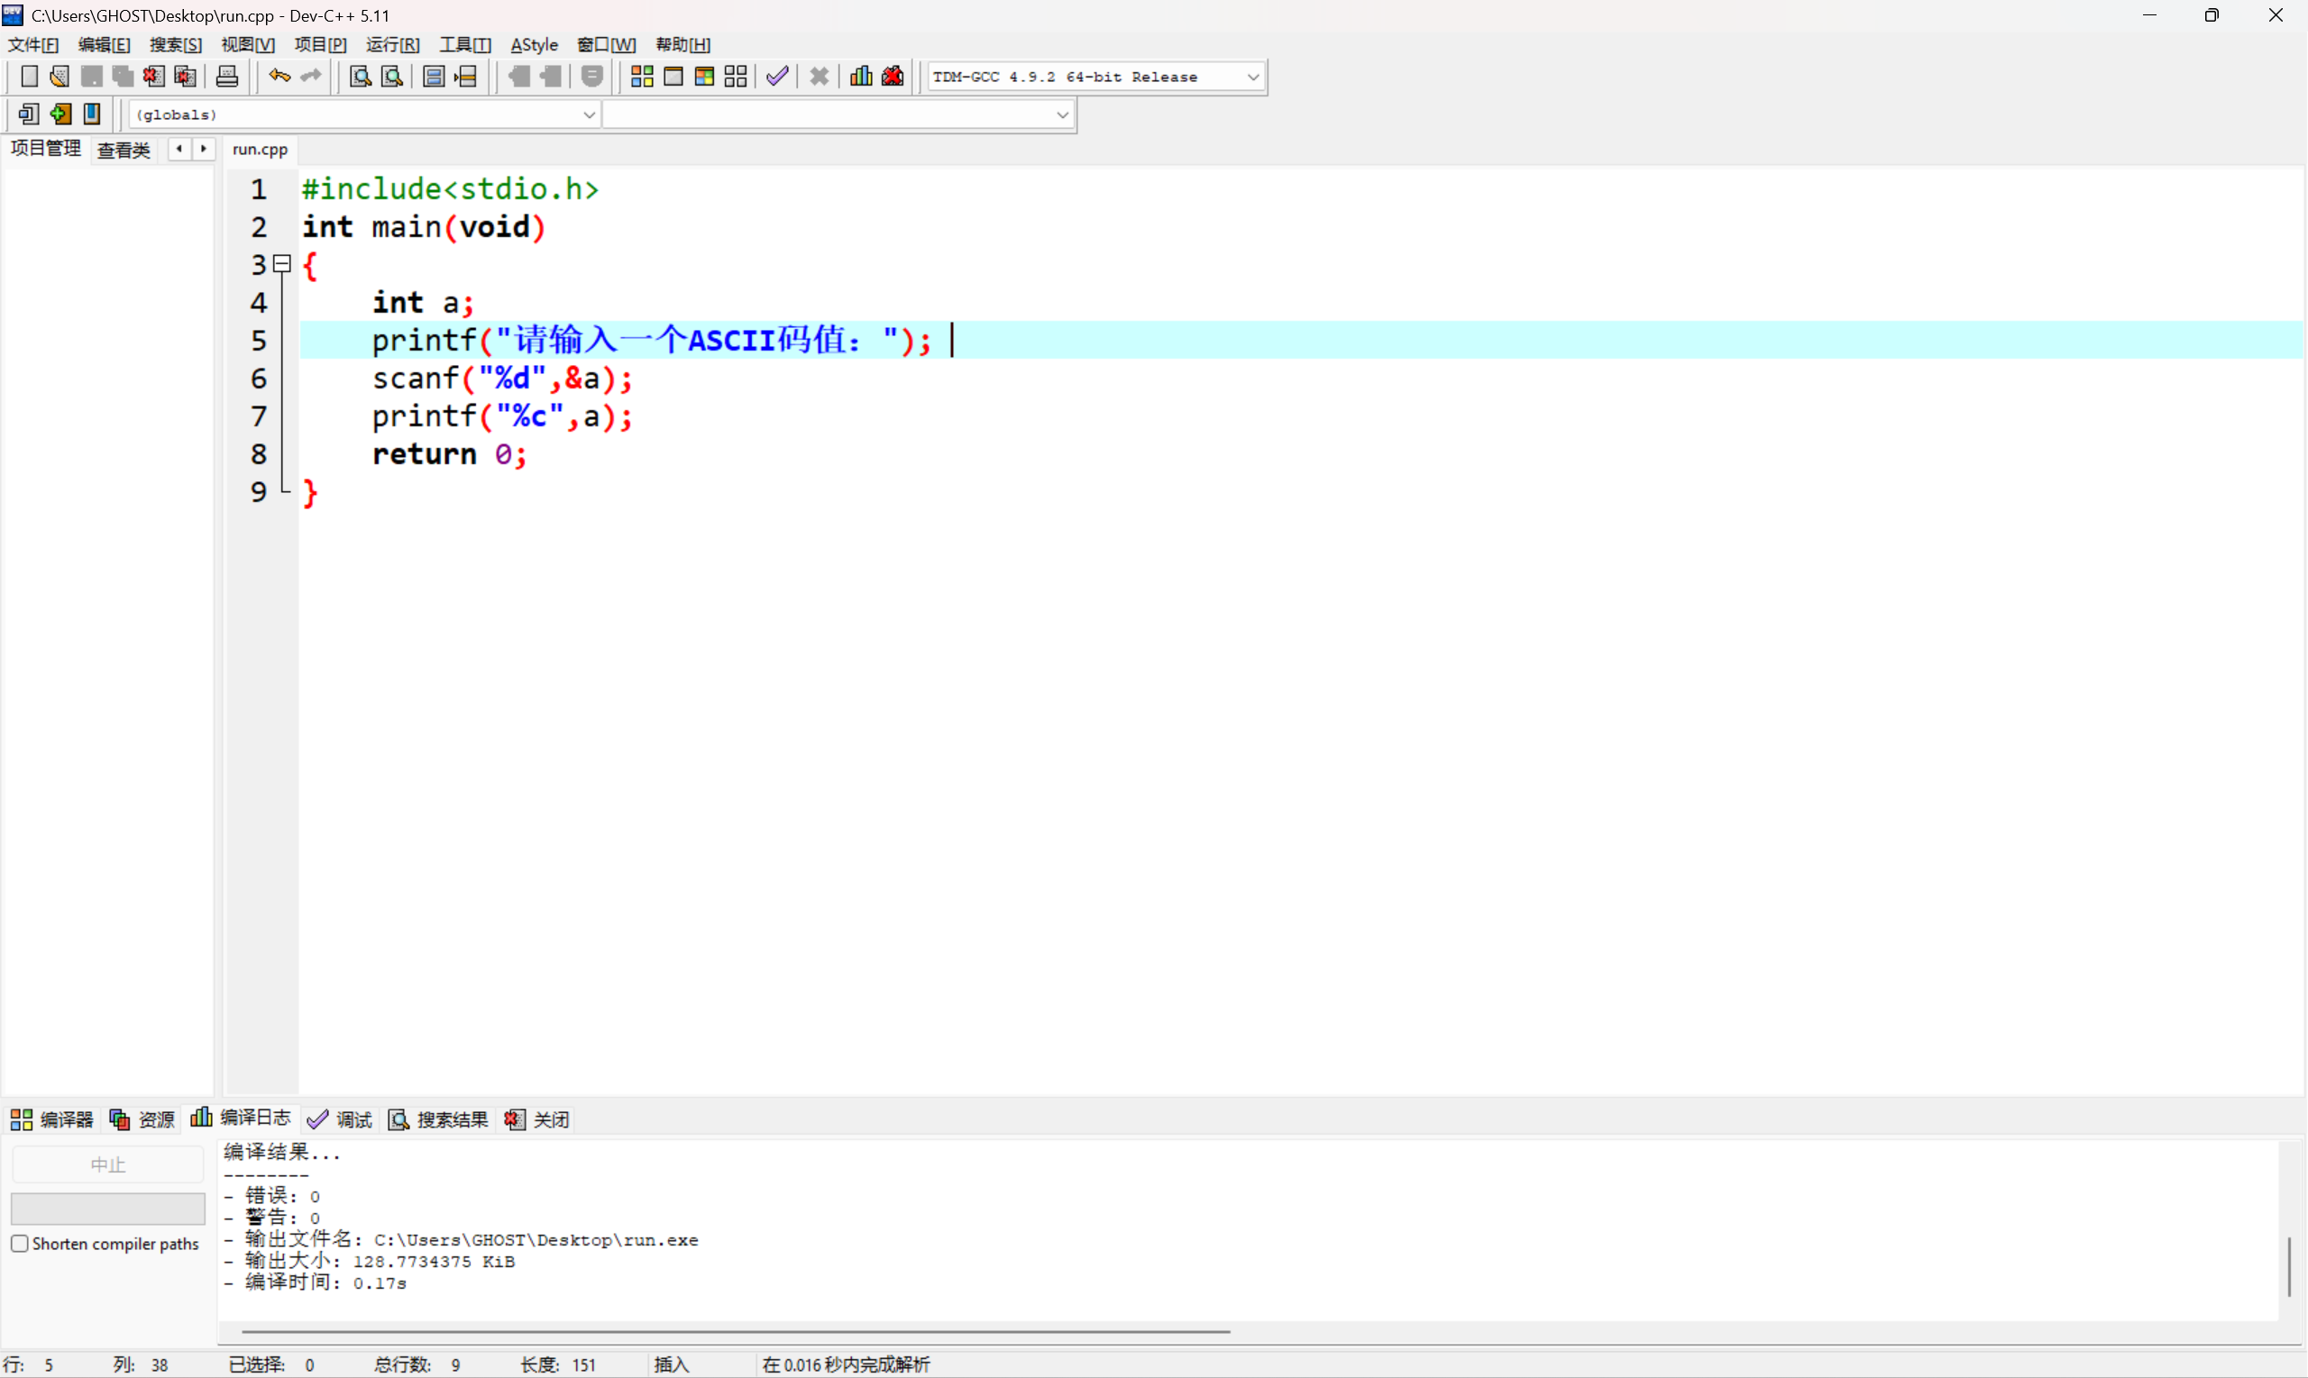Click the New file toolbar icon
The height and width of the screenshot is (1378, 2308).
pyautogui.click(x=29, y=76)
